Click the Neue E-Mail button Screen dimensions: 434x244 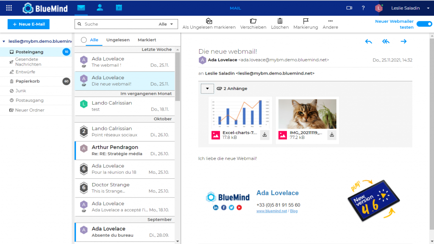(28, 24)
